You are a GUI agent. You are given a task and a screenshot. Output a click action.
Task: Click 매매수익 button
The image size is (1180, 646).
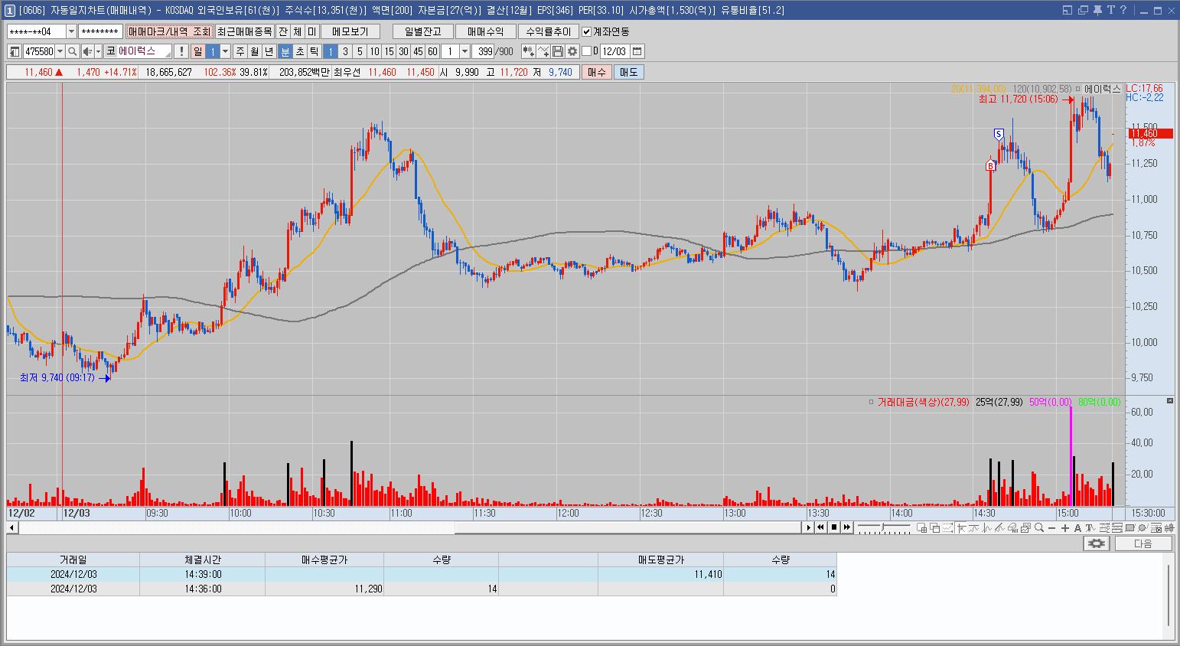[x=485, y=31]
